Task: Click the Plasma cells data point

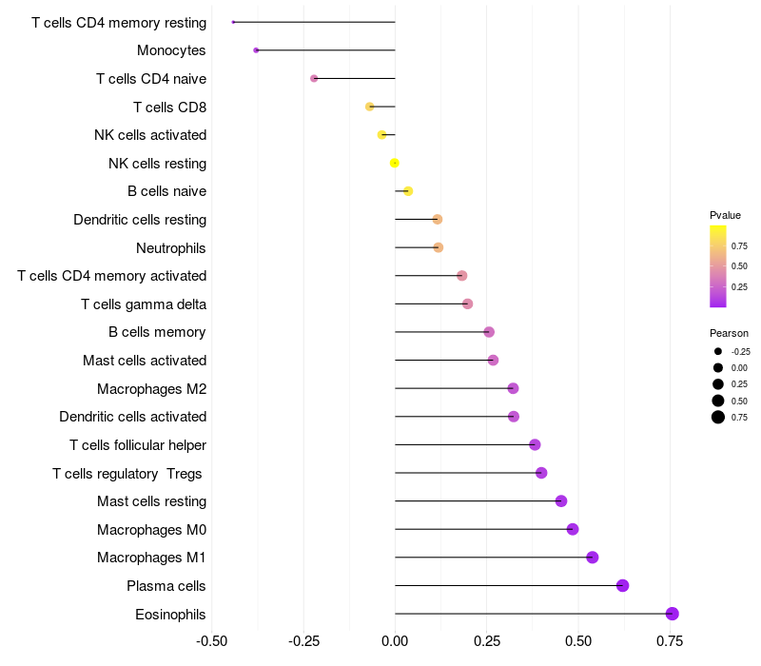Action: (623, 585)
